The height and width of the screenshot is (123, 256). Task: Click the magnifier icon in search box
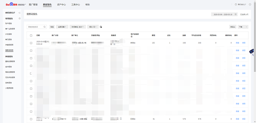click(44, 27)
